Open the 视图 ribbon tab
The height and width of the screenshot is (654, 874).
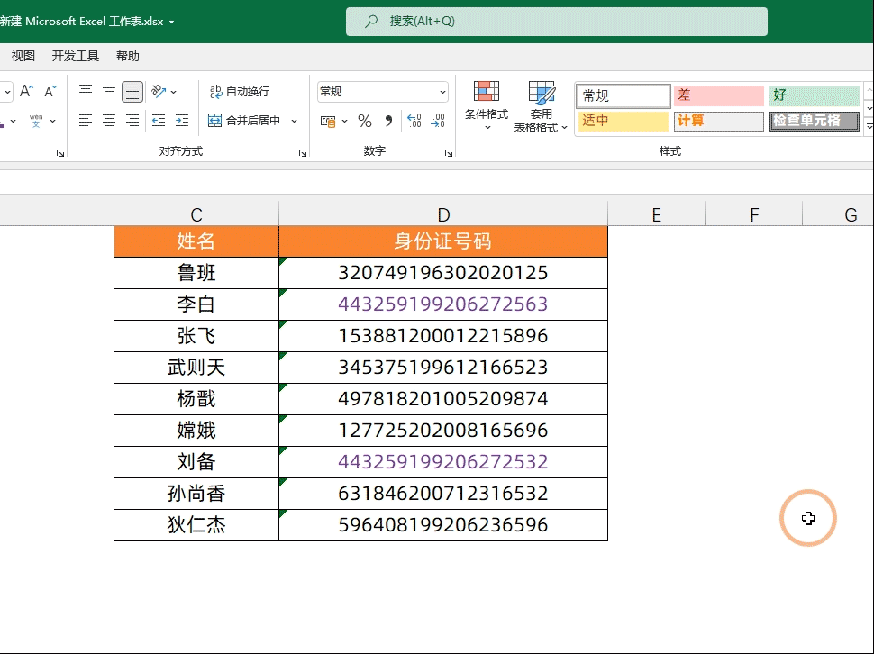[23, 56]
